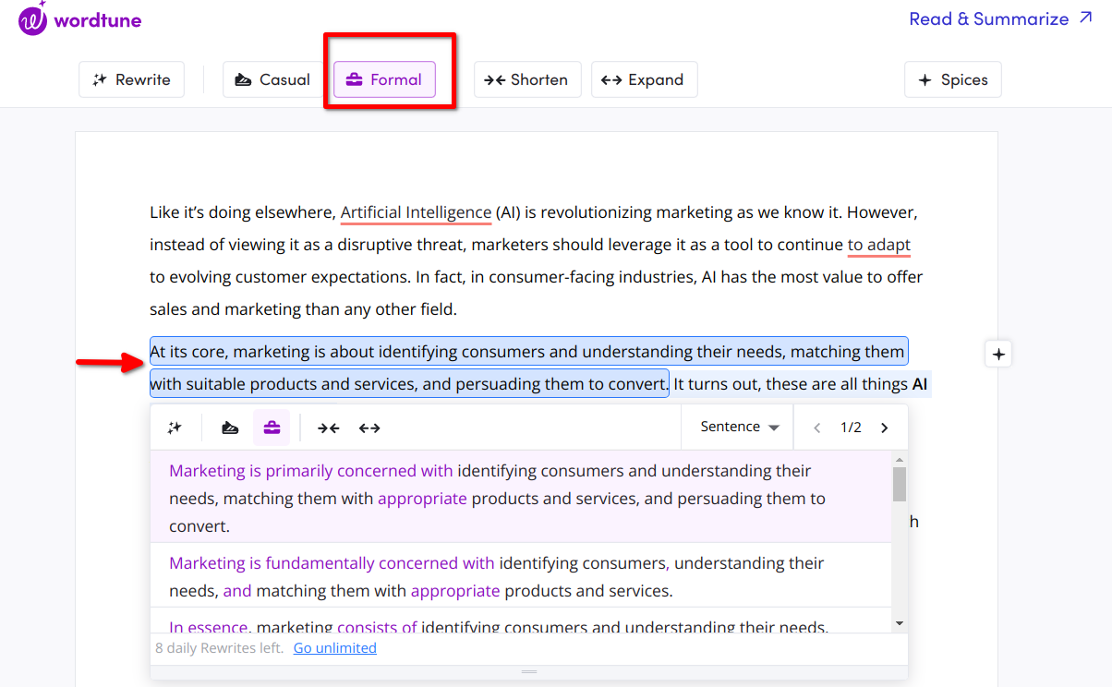Click the highlighted sentence 'At its core, marketing'
Image resolution: width=1112 pixels, height=687 pixels.
click(527, 368)
